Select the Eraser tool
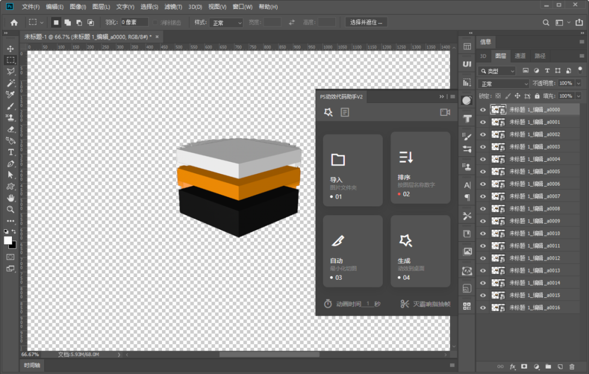Screen dimensions: 589x374 10,130
